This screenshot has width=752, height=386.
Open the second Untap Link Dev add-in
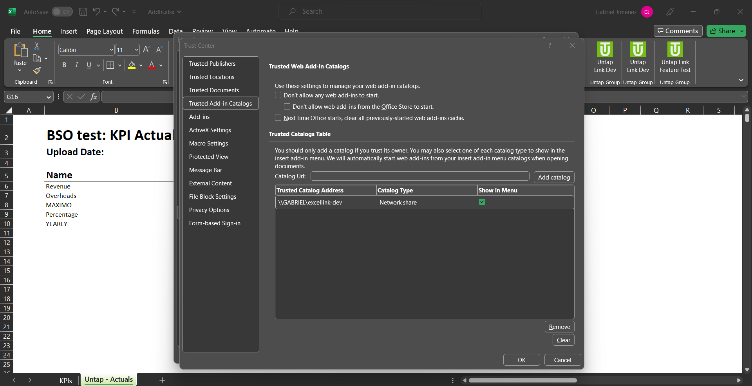[638, 57]
